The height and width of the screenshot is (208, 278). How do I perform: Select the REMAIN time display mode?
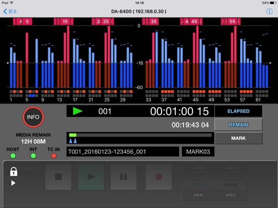pyautogui.click(x=238, y=125)
